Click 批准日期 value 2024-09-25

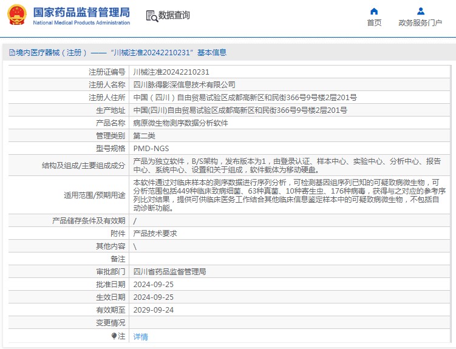tap(153, 285)
